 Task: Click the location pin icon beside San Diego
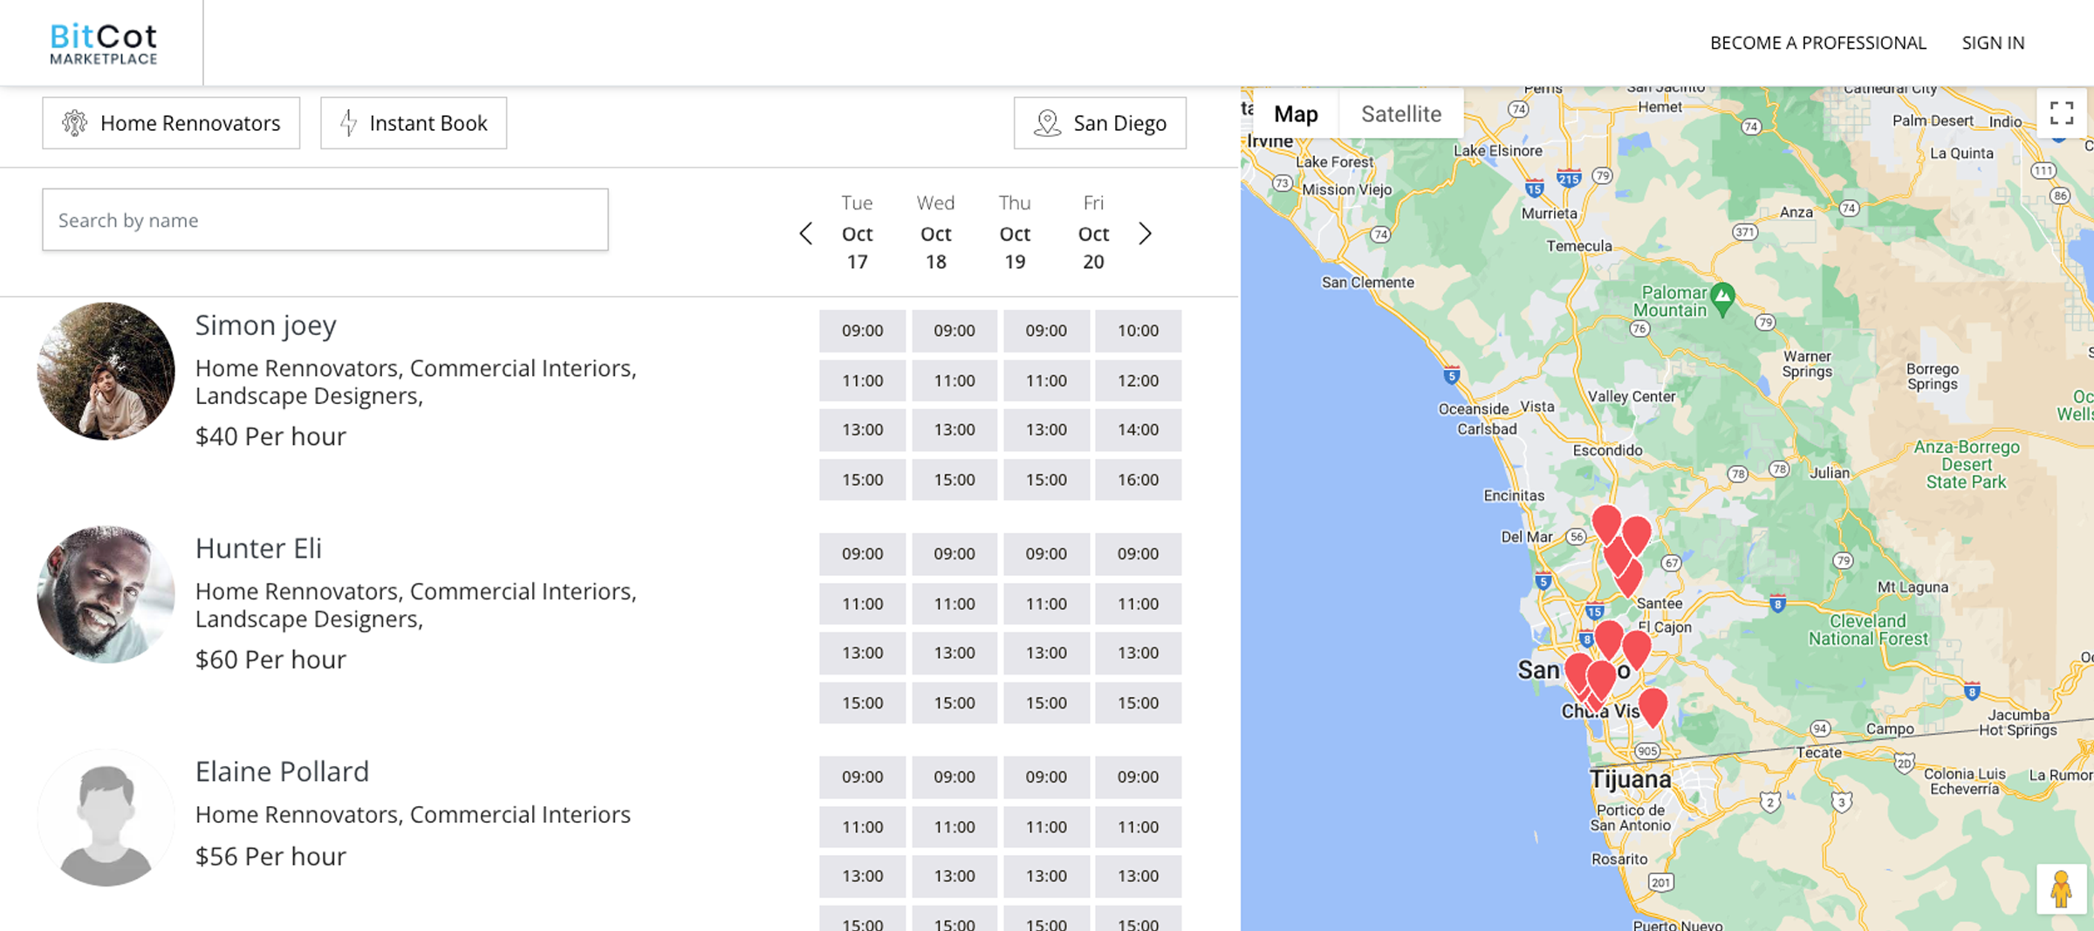1047,123
